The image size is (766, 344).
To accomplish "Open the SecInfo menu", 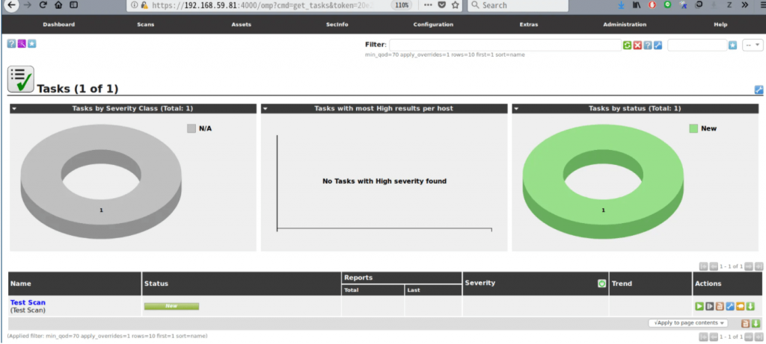I will coord(337,25).
